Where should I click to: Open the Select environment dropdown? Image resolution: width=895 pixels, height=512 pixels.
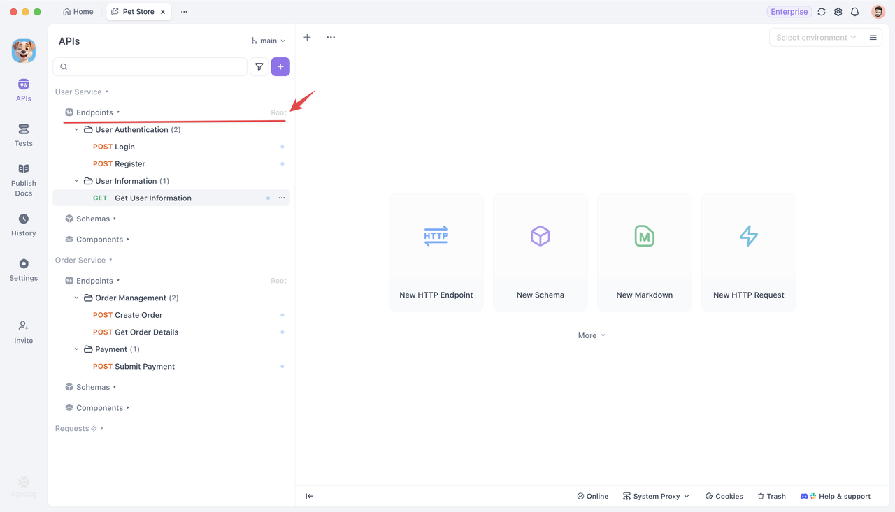point(815,38)
